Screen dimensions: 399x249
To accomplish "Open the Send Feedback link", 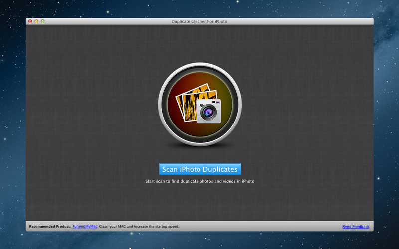I will point(355,227).
